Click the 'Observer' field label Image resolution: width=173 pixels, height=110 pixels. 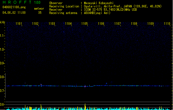[56, 3]
